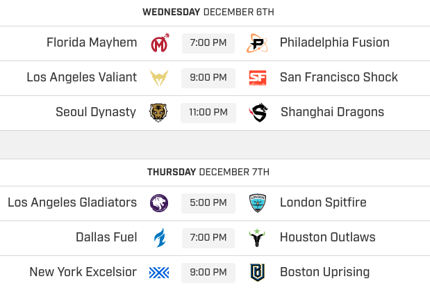The height and width of the screenshot is (288, 430).
Task: Click the New York Excelsior team name
Action: (83, 272)
